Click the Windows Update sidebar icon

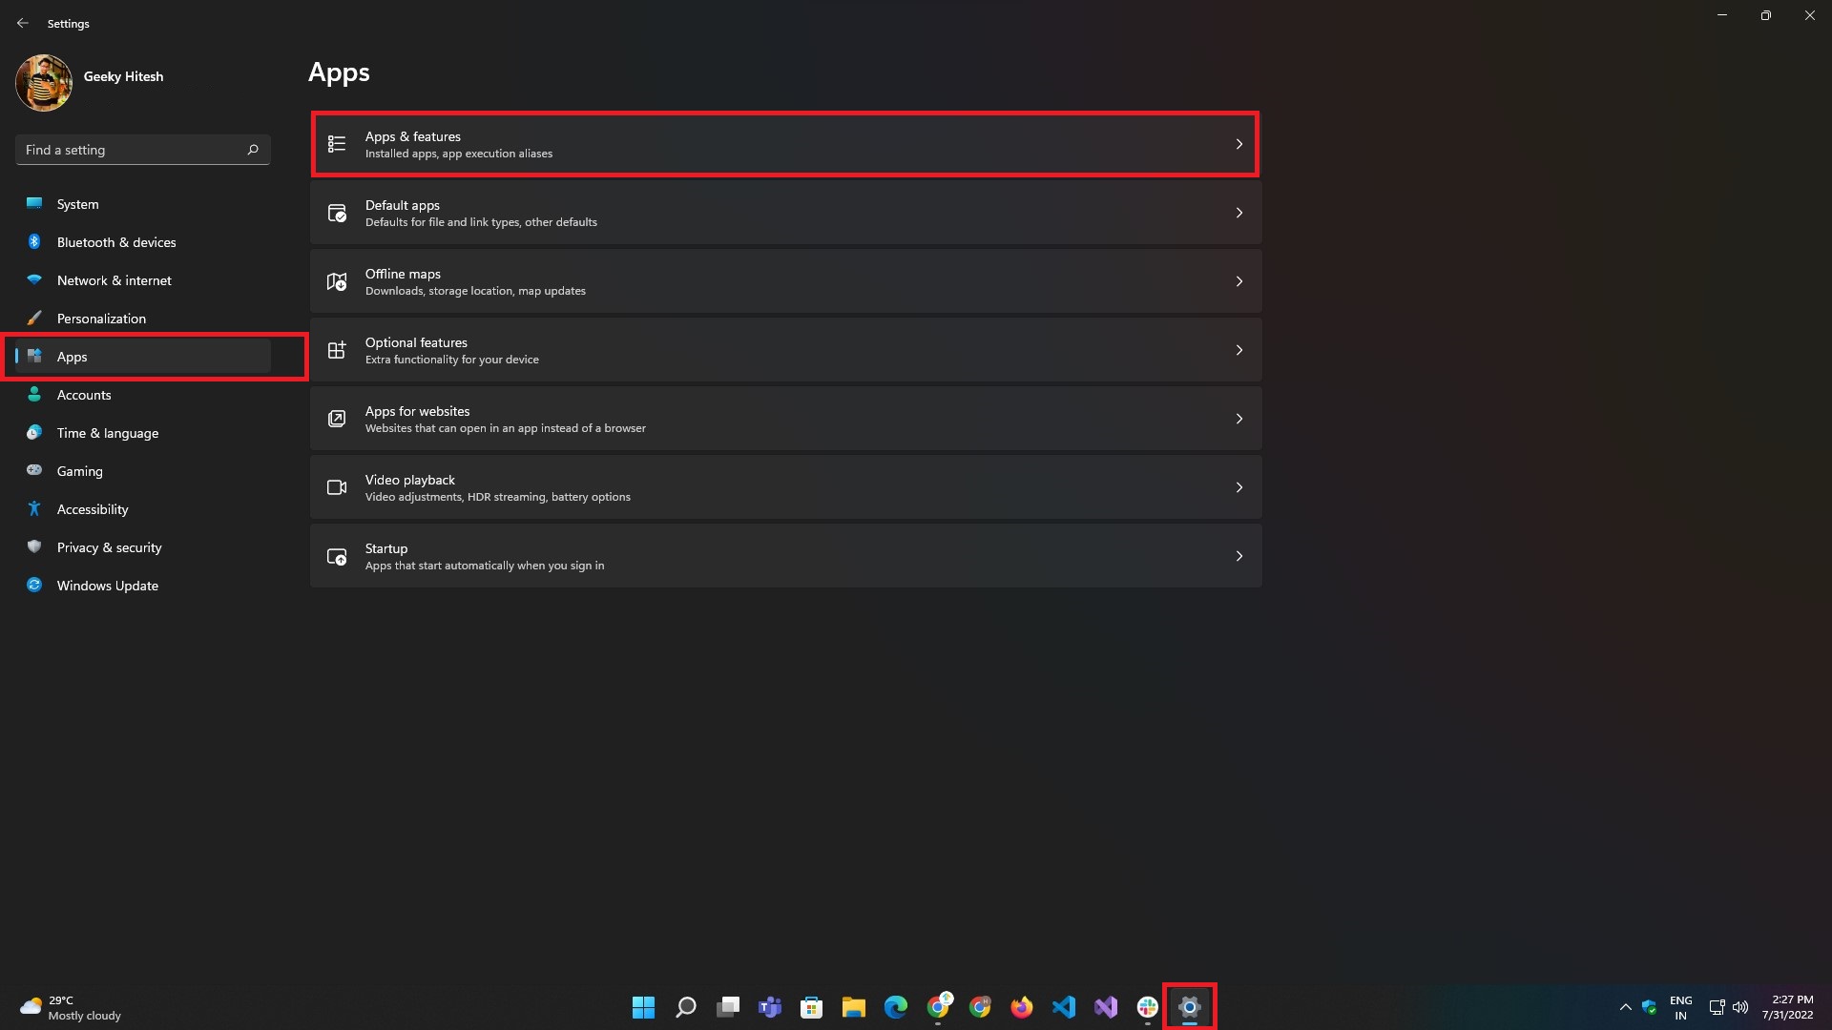click(x=34, y=586)
